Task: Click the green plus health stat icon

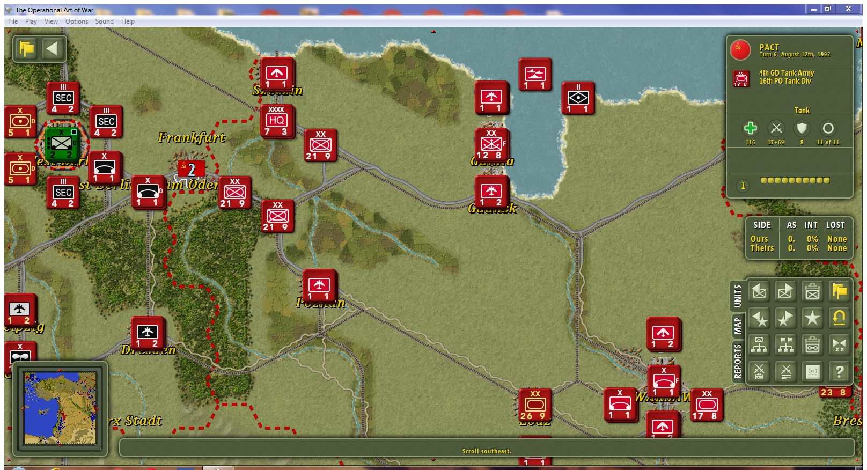Action: 750,128
